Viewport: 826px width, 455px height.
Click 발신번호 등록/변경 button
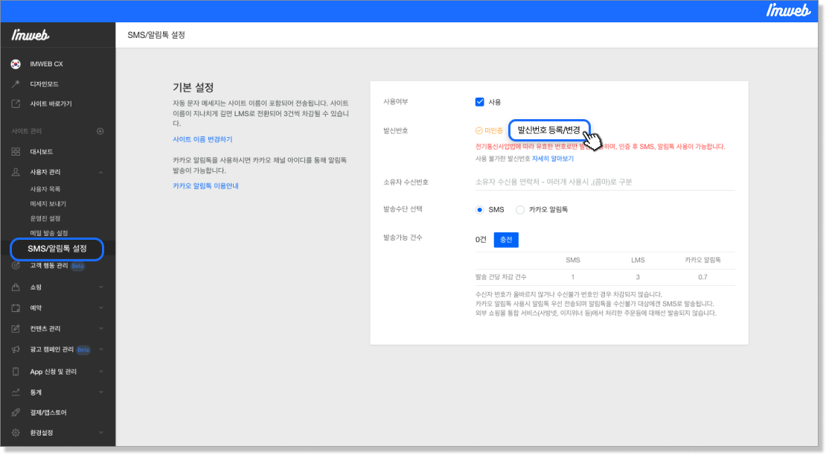(x=549, y=130)
